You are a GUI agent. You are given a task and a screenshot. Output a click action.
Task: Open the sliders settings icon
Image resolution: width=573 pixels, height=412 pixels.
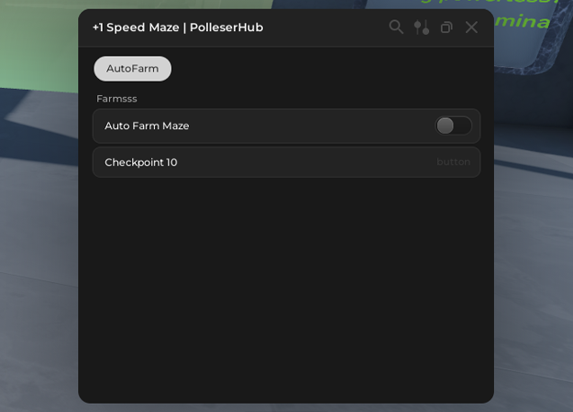coord(422,27)
